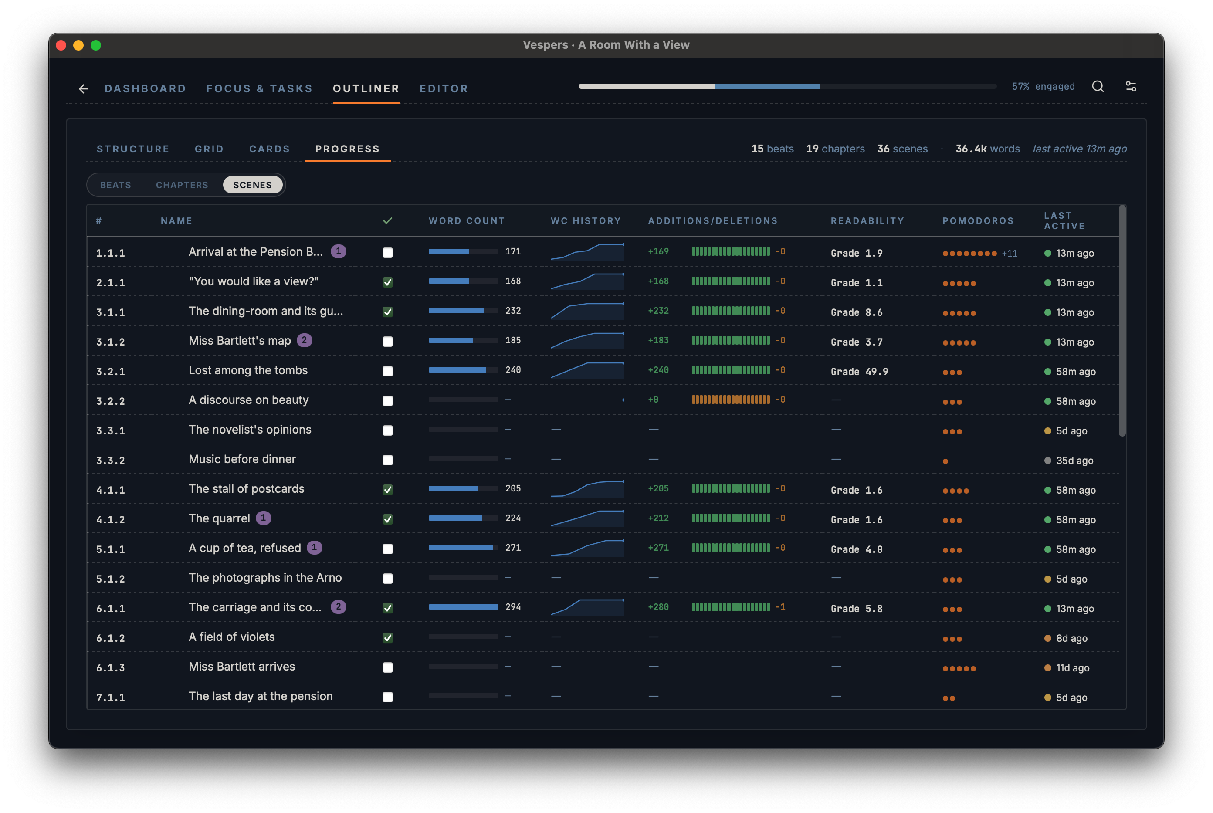This screenshot has width=1213, height=813.
Task: Open the Focus & Tasks tab
Action: point(259,88)
